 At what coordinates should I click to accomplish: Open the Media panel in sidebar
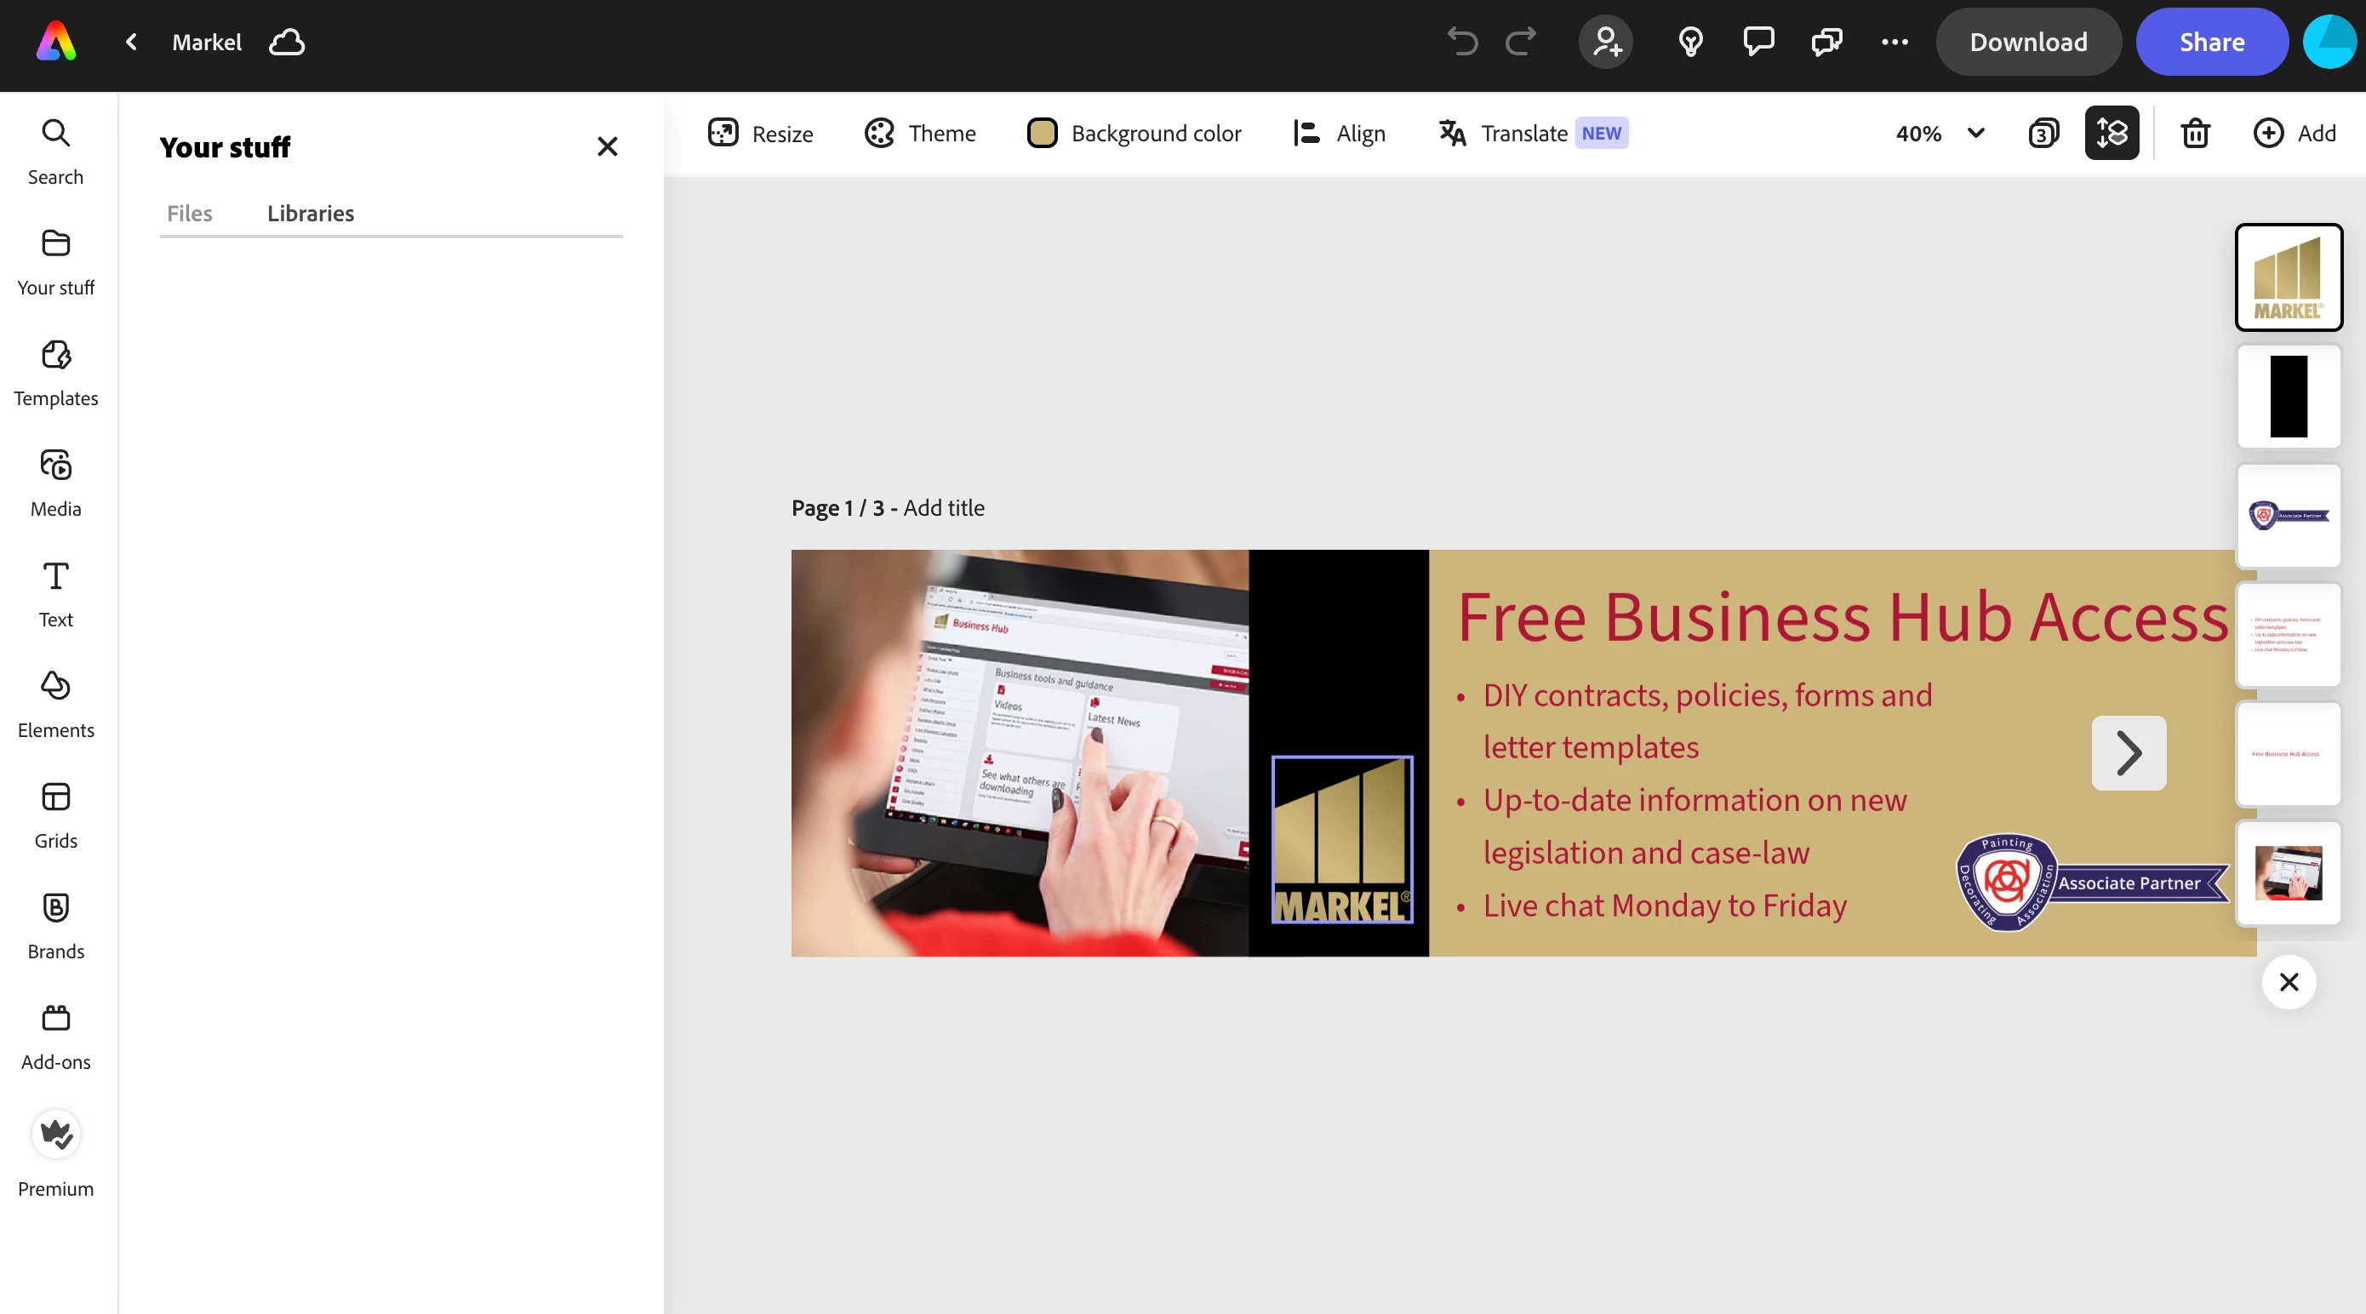click(55, 483)
